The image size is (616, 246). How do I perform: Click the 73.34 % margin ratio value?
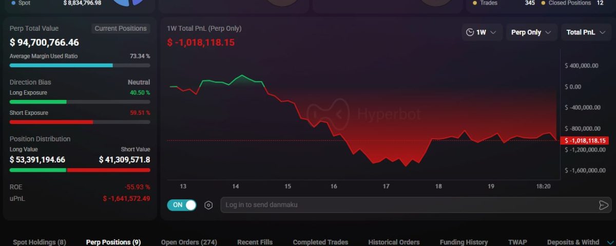pos(140,56)
